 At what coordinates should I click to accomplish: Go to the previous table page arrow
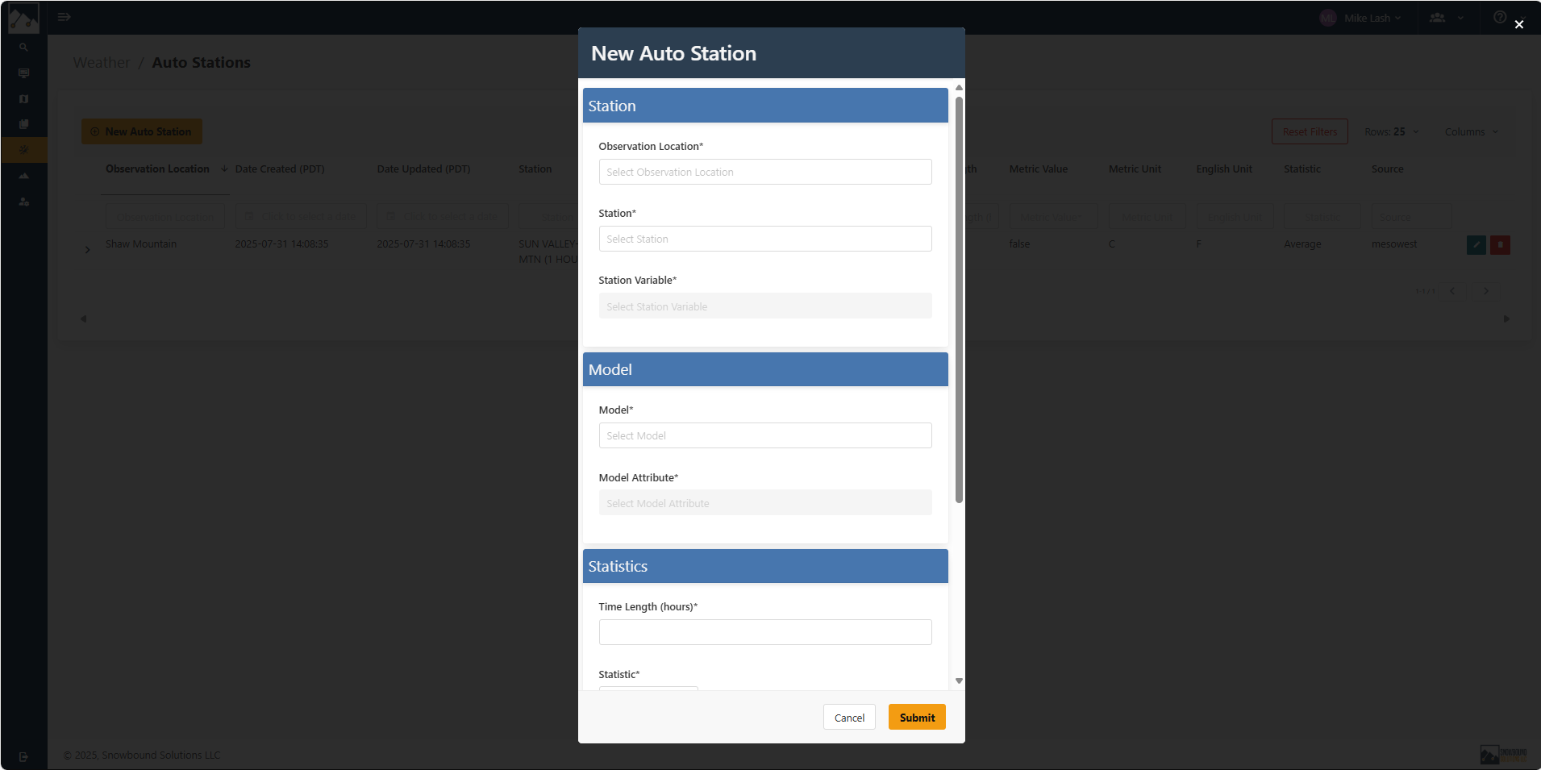[1452, 291]
